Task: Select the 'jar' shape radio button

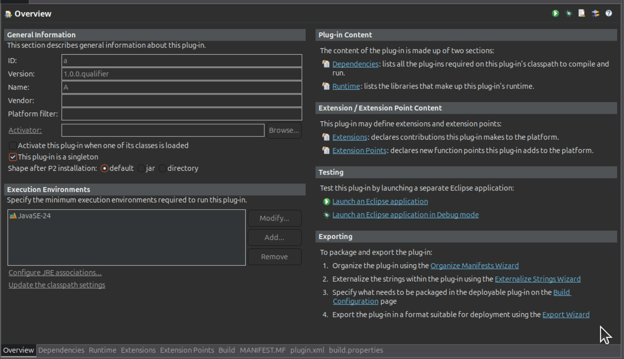Action: coord(141,168)
